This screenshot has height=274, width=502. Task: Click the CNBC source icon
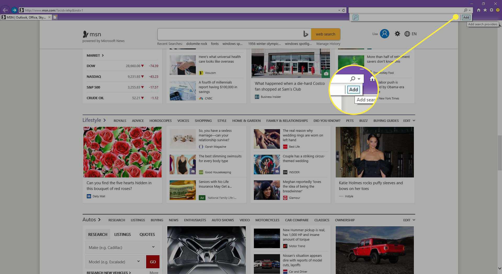pyautogui.click(x=201, y=98)
